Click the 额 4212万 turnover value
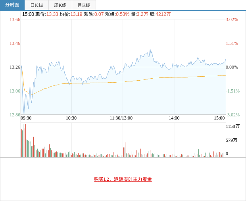246x201 pixels. 163,14
